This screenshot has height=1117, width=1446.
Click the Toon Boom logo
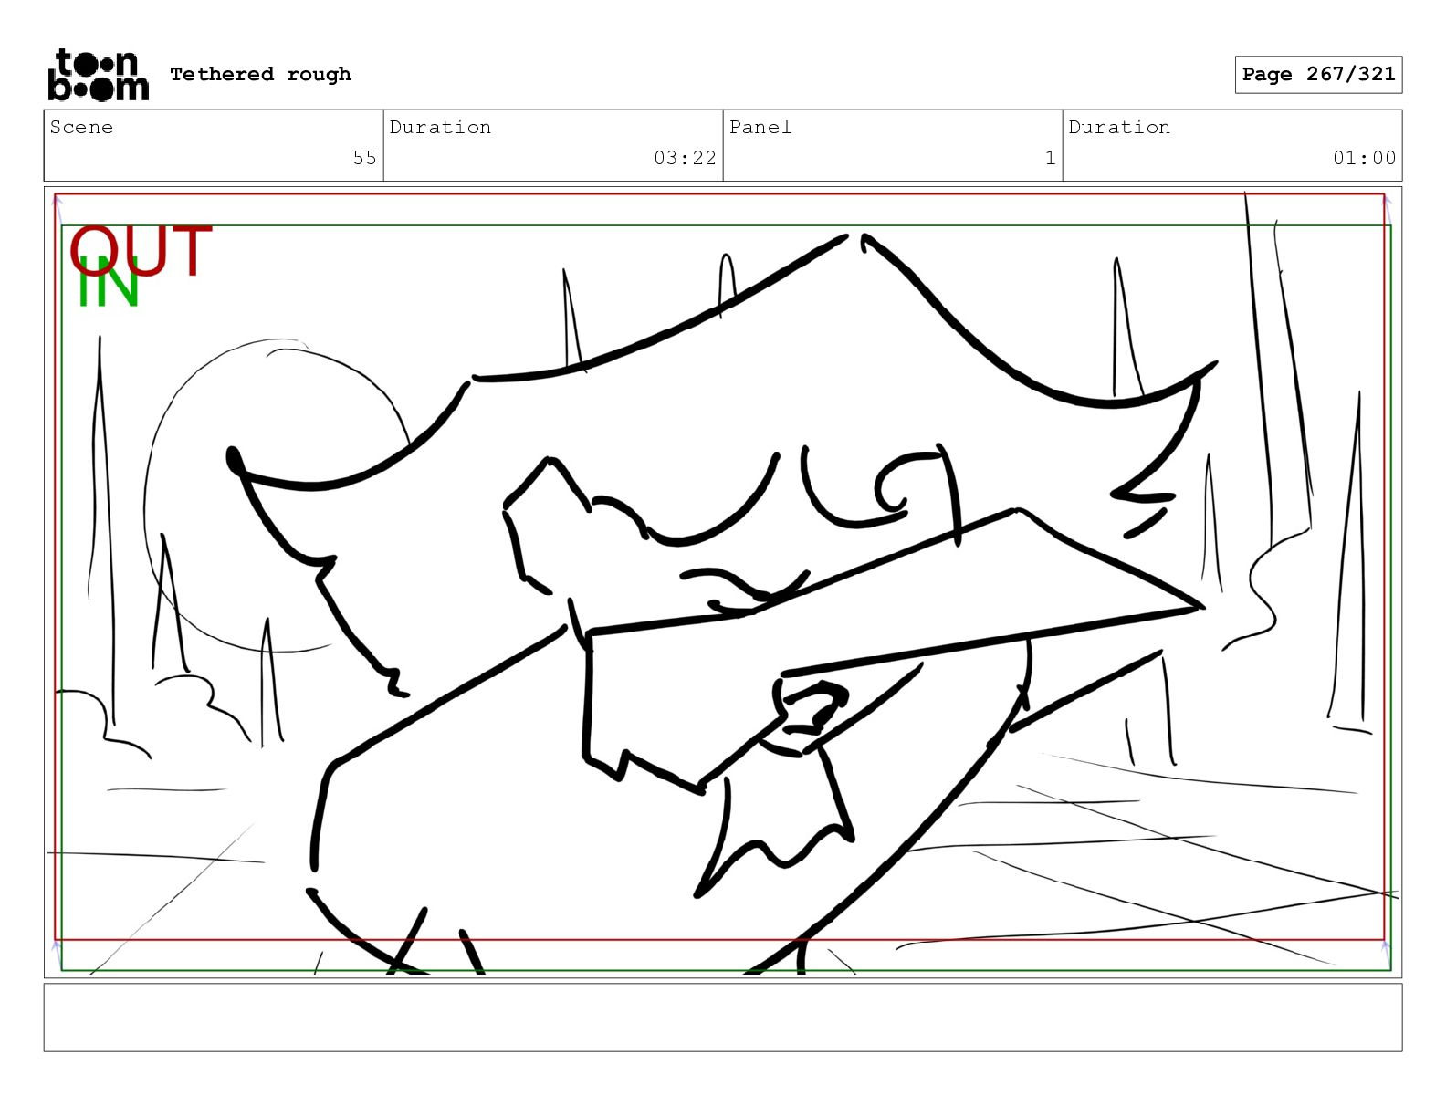[98, 75]
